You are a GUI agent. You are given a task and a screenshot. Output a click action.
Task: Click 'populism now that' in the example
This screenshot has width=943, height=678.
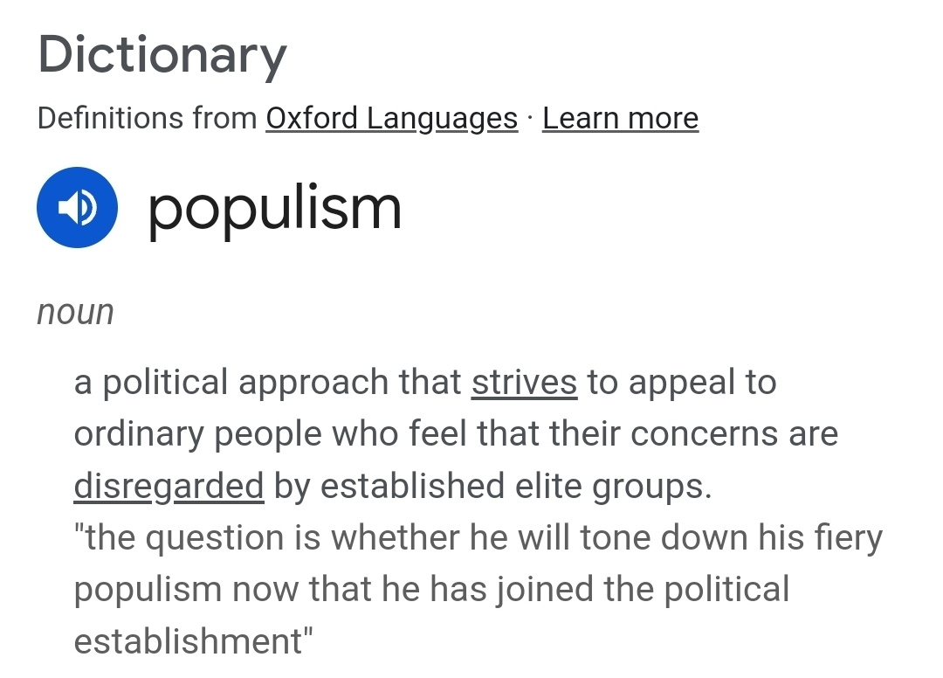pyautogui.click(x=224, y=589)
